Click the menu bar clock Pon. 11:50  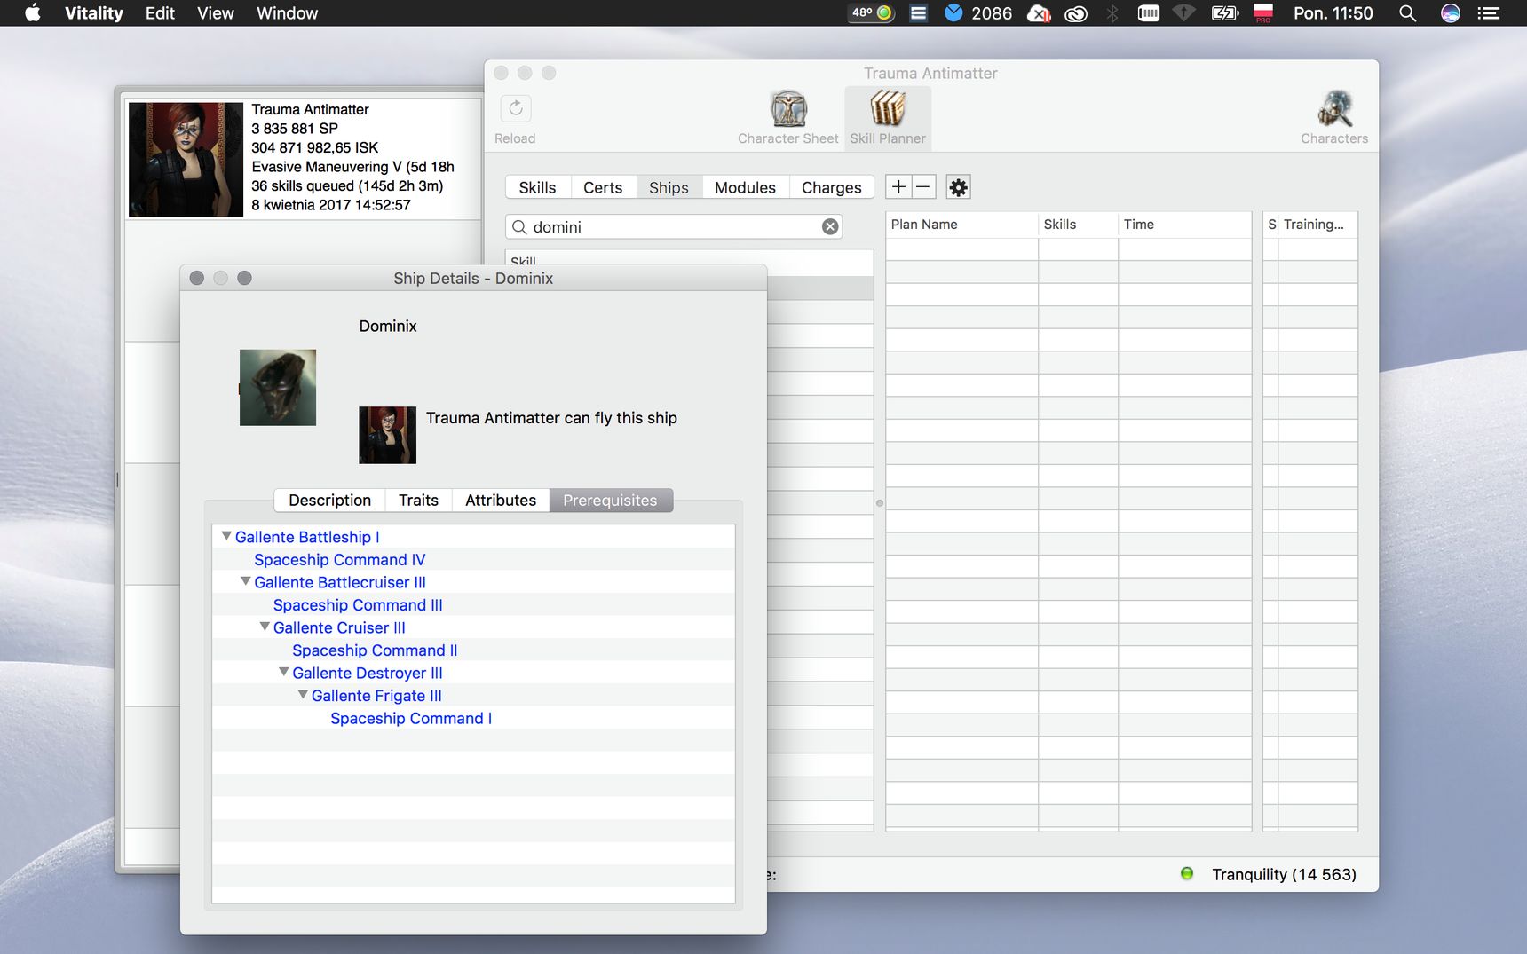coord(1333,13)
